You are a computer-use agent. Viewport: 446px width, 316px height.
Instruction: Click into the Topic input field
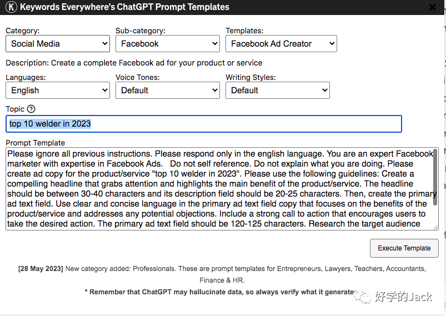(204, 124)
